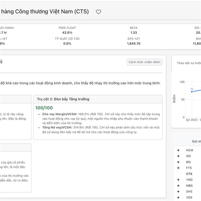201x201 pixels.
Task: Click the Q3 2023 data point labeled 72
Action: click(x=192, y=92)
